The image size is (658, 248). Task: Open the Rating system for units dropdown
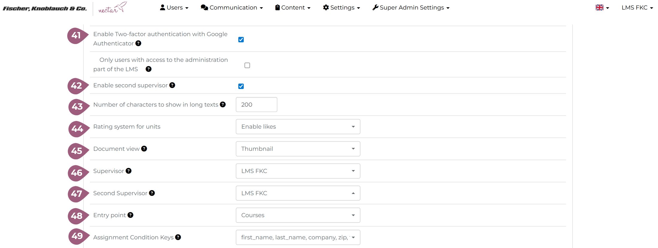pos(298,127)
